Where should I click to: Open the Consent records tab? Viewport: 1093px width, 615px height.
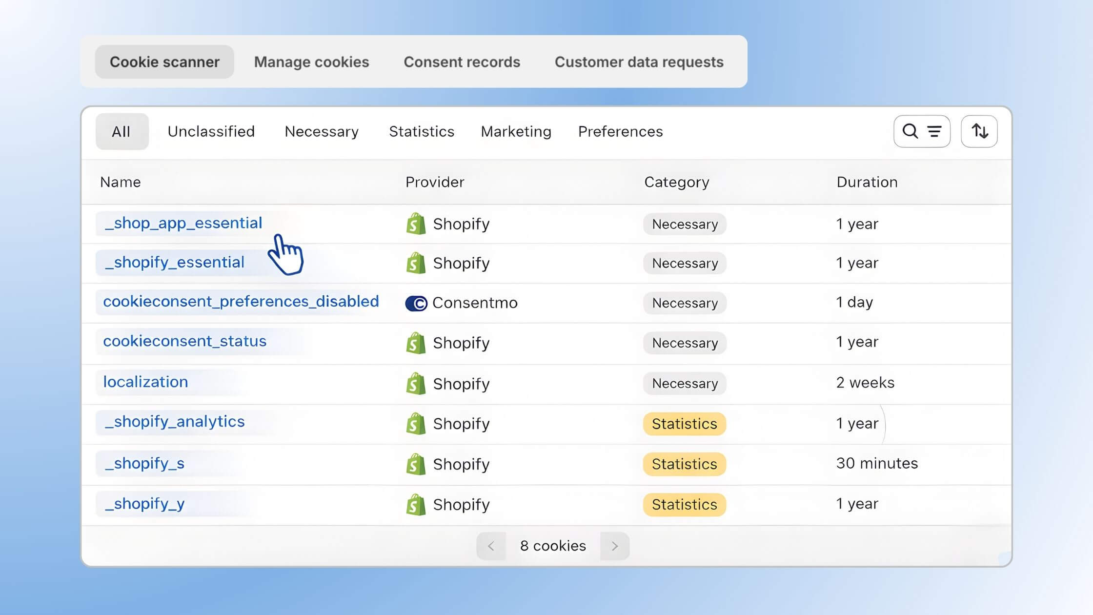462,61
